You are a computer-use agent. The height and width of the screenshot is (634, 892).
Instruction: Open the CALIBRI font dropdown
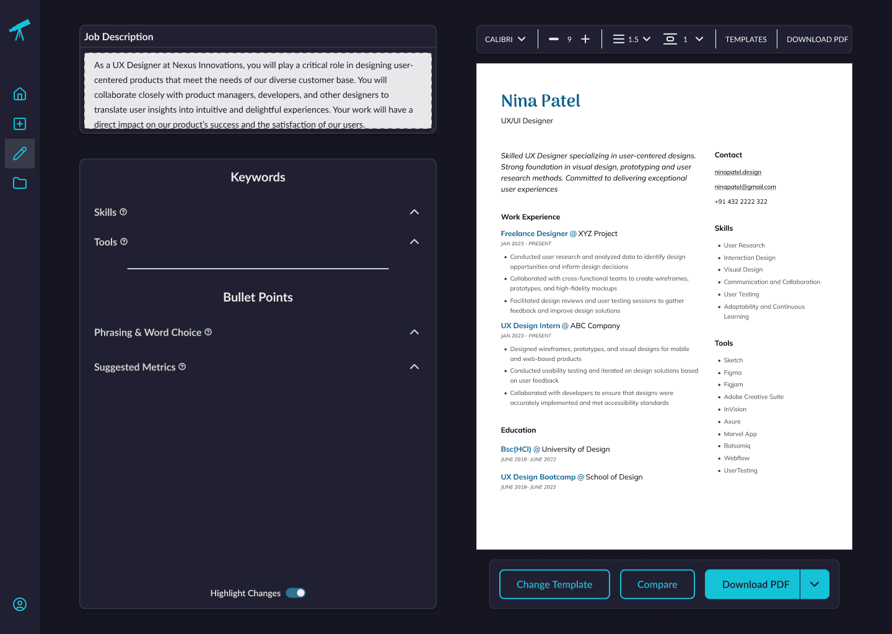click(x=505, y=39)
